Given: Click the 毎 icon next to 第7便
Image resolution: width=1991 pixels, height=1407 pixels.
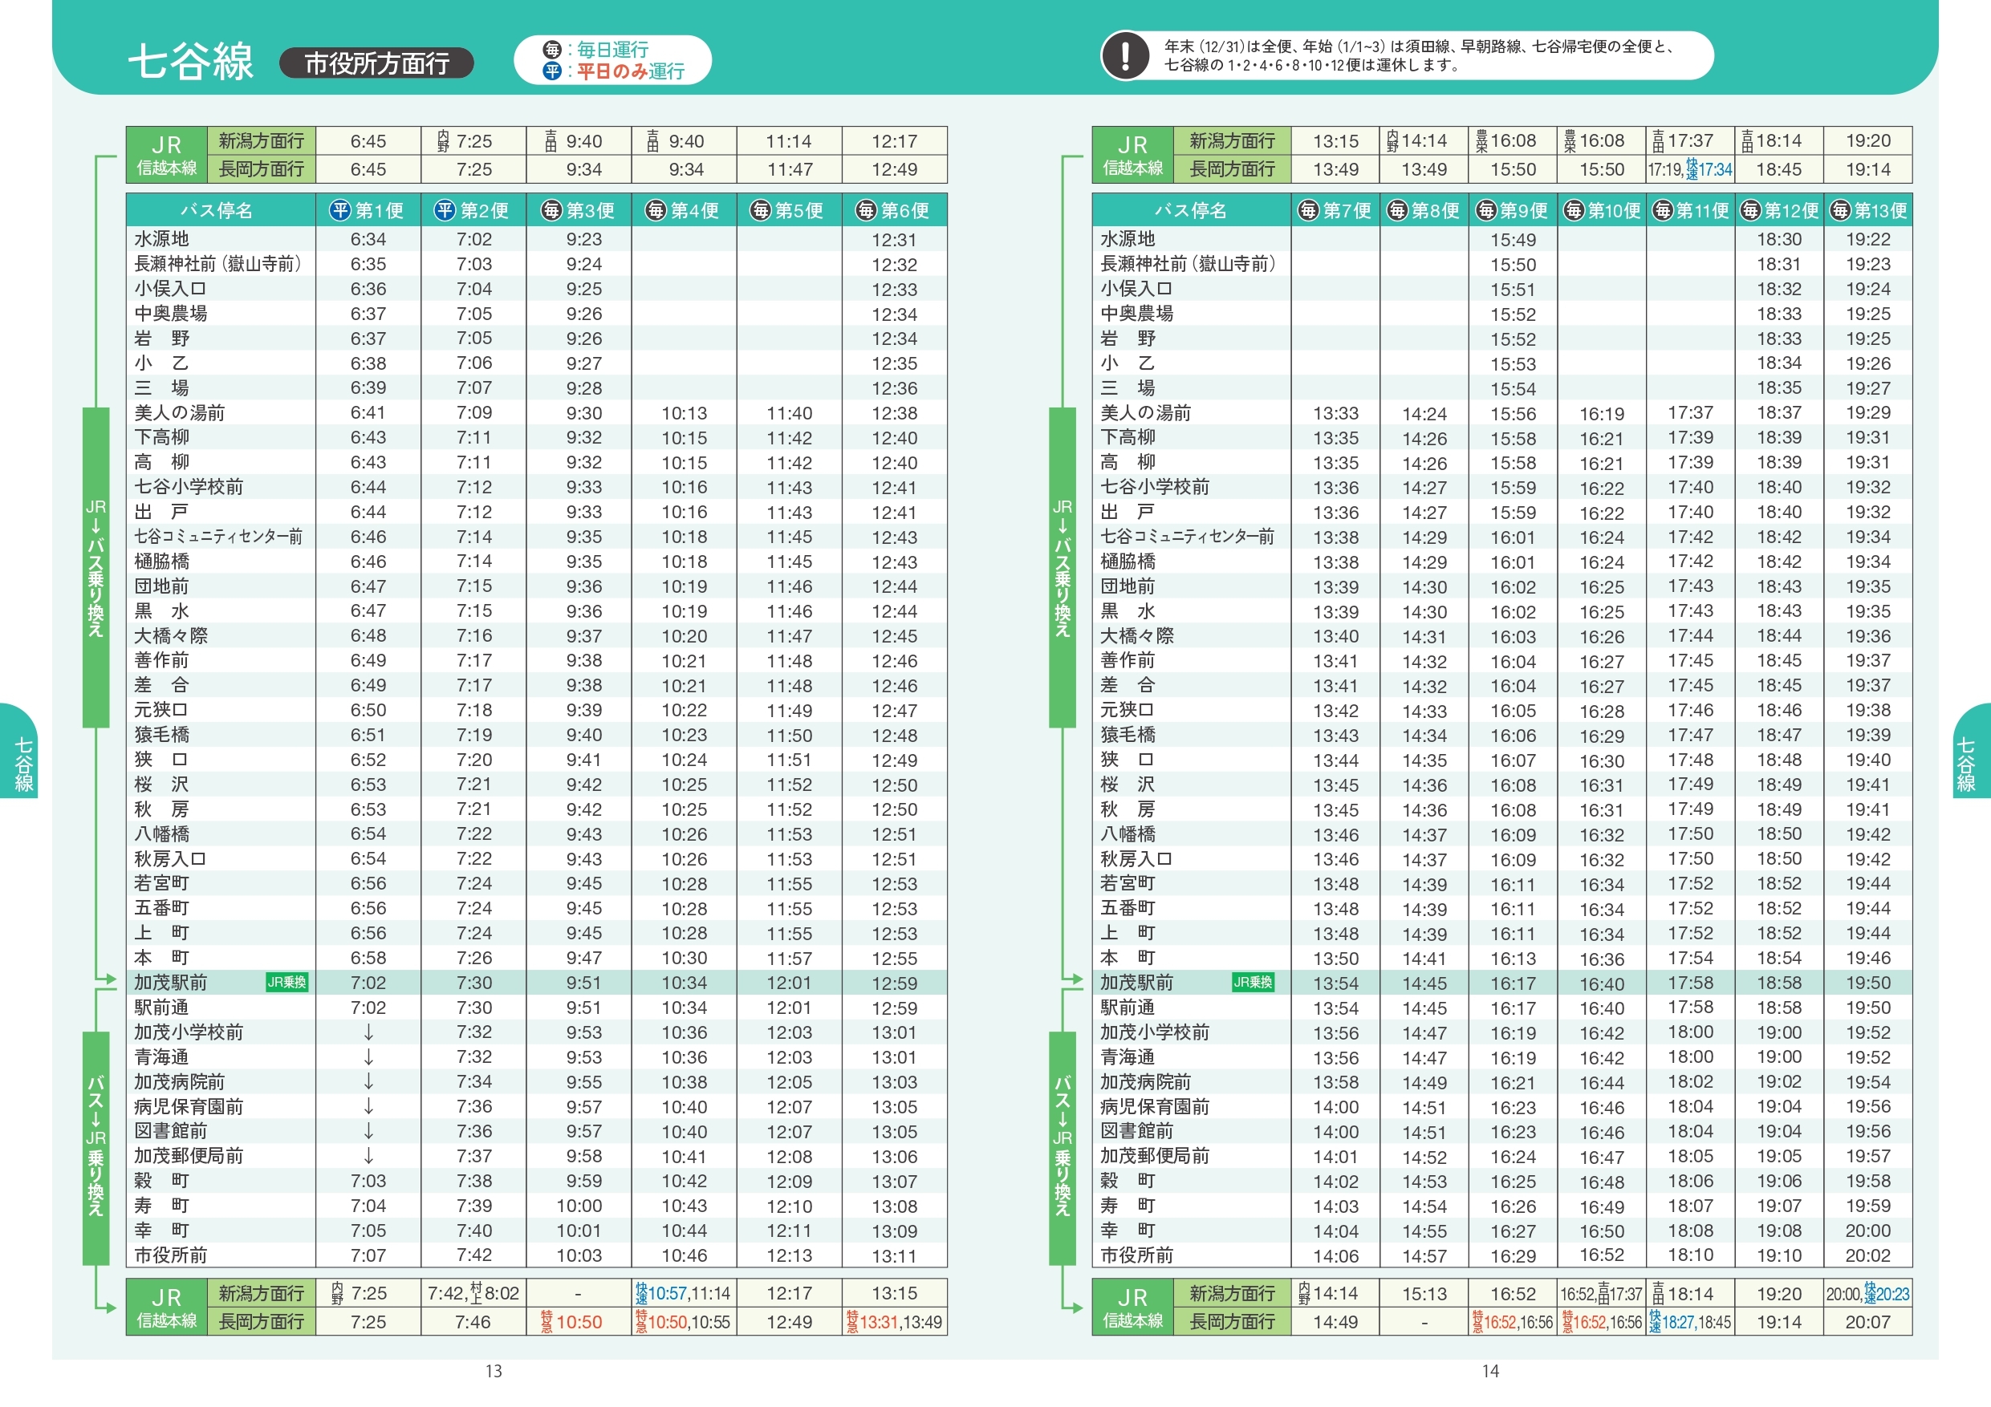Looking at the screenshot, I should pyautogui.click(x=1308, y=211).
